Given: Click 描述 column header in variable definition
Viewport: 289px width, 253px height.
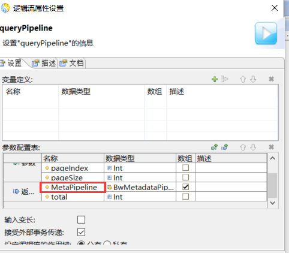Looking at the screenshot, I should (x=222, y=92).
